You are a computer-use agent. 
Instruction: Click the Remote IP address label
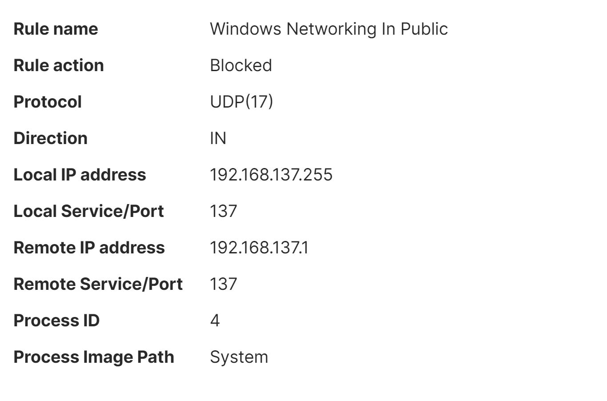pos(89,248)
